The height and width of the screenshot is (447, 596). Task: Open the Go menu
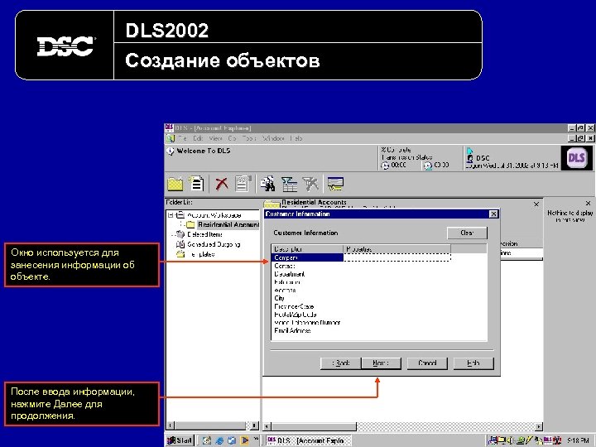pyautogui.click(x=232, y=138)
